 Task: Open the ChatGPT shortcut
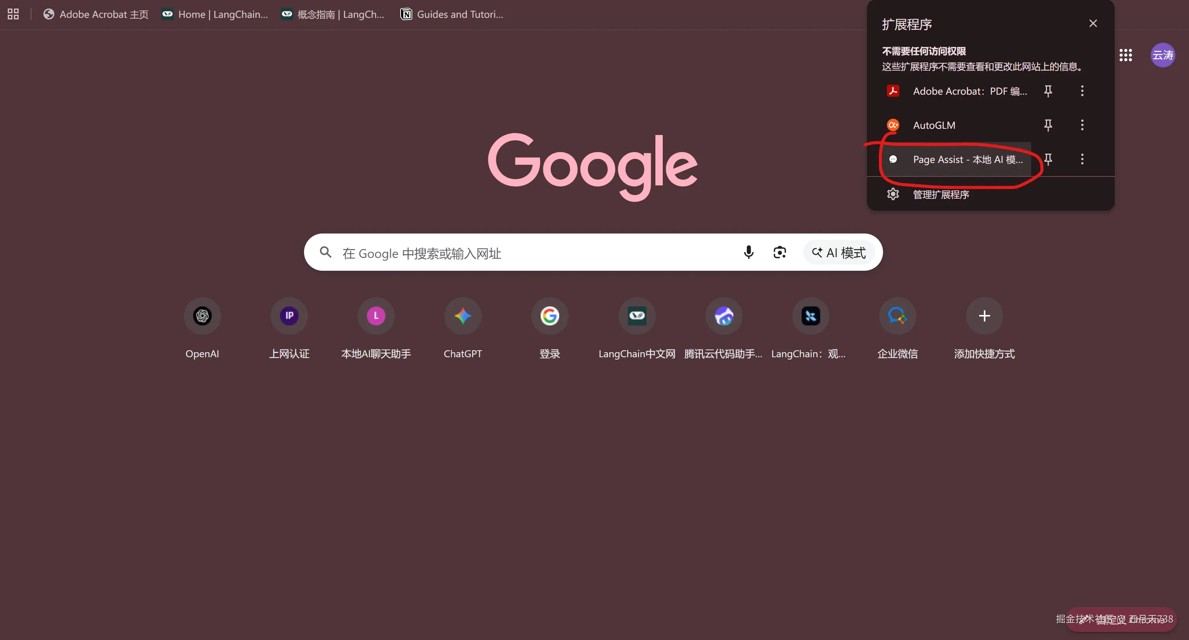click(x=463, y=316)
